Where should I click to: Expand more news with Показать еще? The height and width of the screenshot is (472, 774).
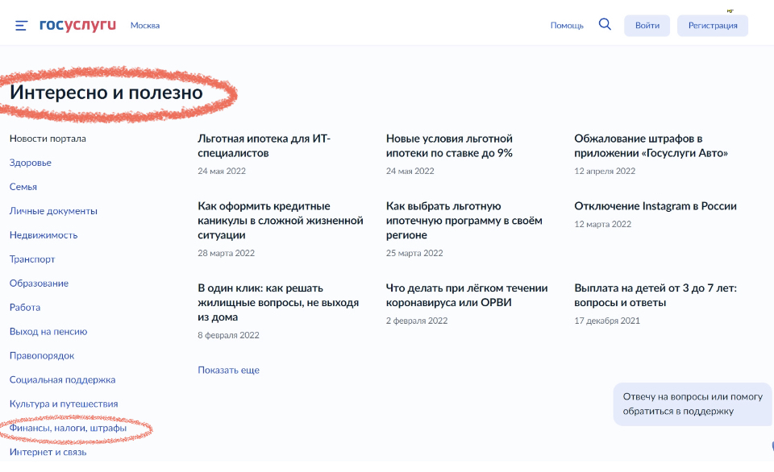(228, 369)
